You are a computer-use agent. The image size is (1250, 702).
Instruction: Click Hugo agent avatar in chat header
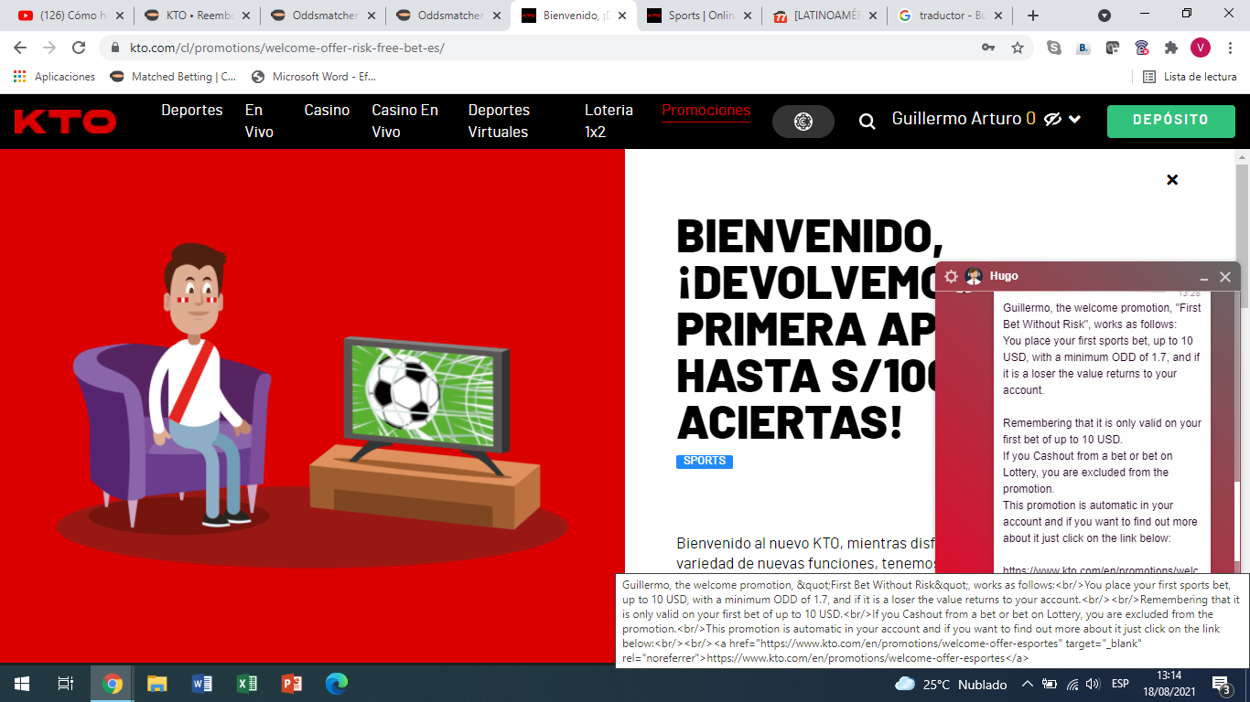point(974,276)
